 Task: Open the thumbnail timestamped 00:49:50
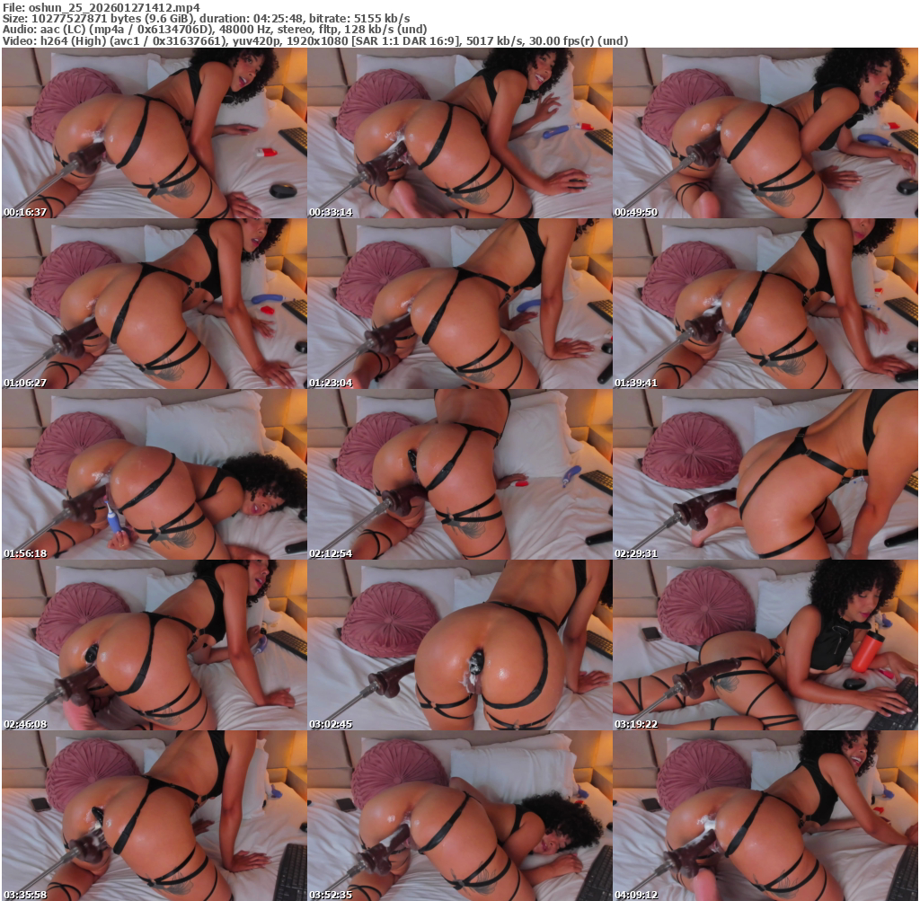(765, 134)
